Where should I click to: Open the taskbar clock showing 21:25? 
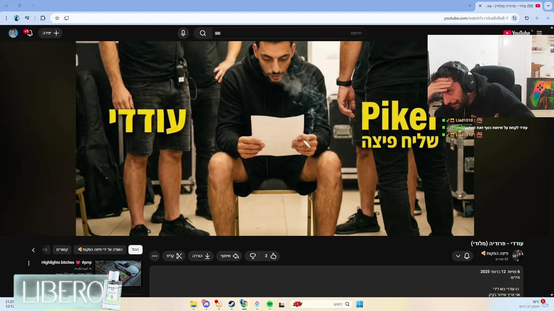pyautogui.click(x=10, y=304)
